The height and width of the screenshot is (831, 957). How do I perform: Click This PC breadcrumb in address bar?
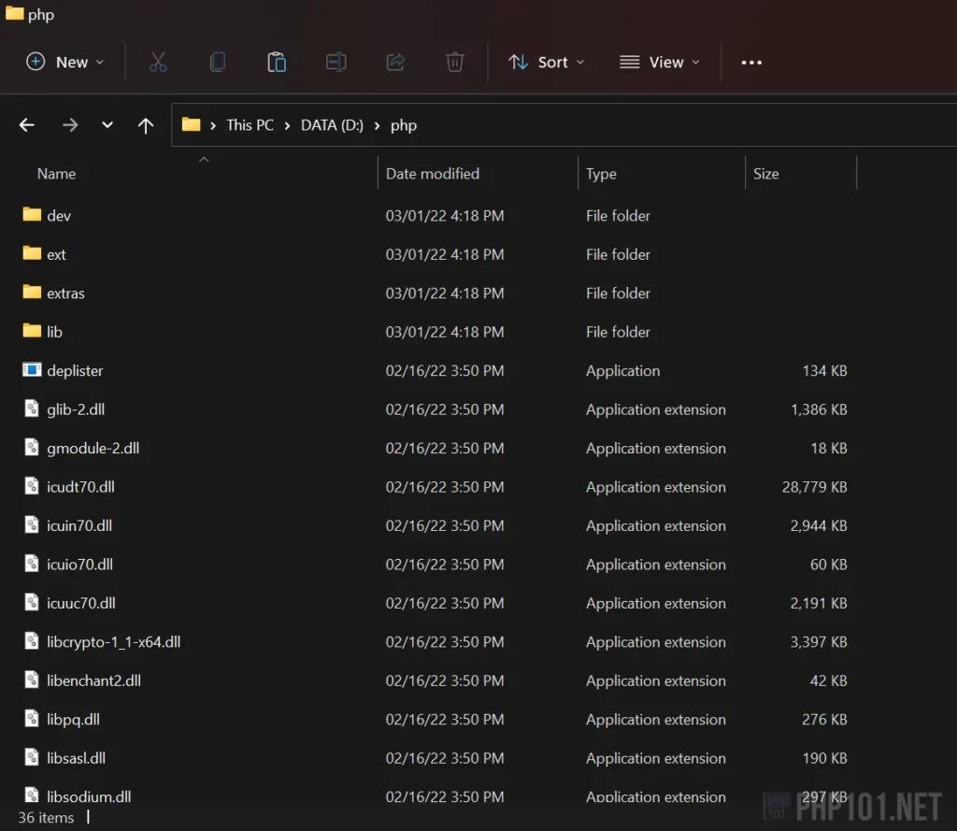pos(250,125)
